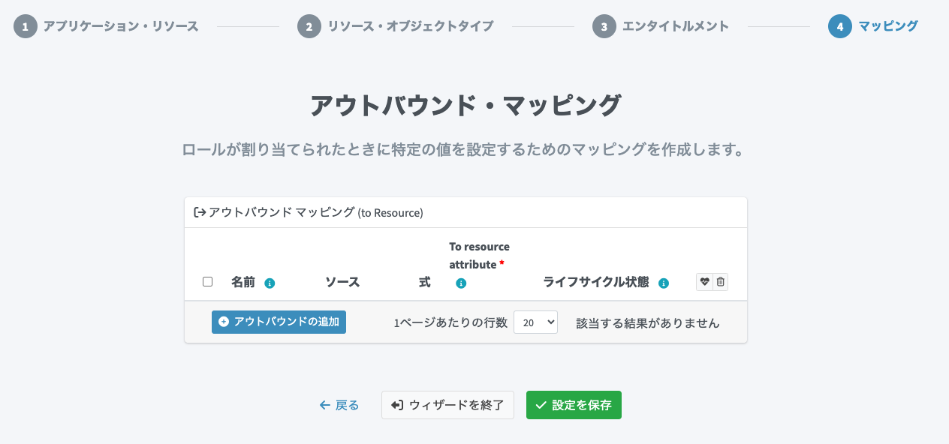
Task: Click the 名前 column header
Action: click(243, 282)
